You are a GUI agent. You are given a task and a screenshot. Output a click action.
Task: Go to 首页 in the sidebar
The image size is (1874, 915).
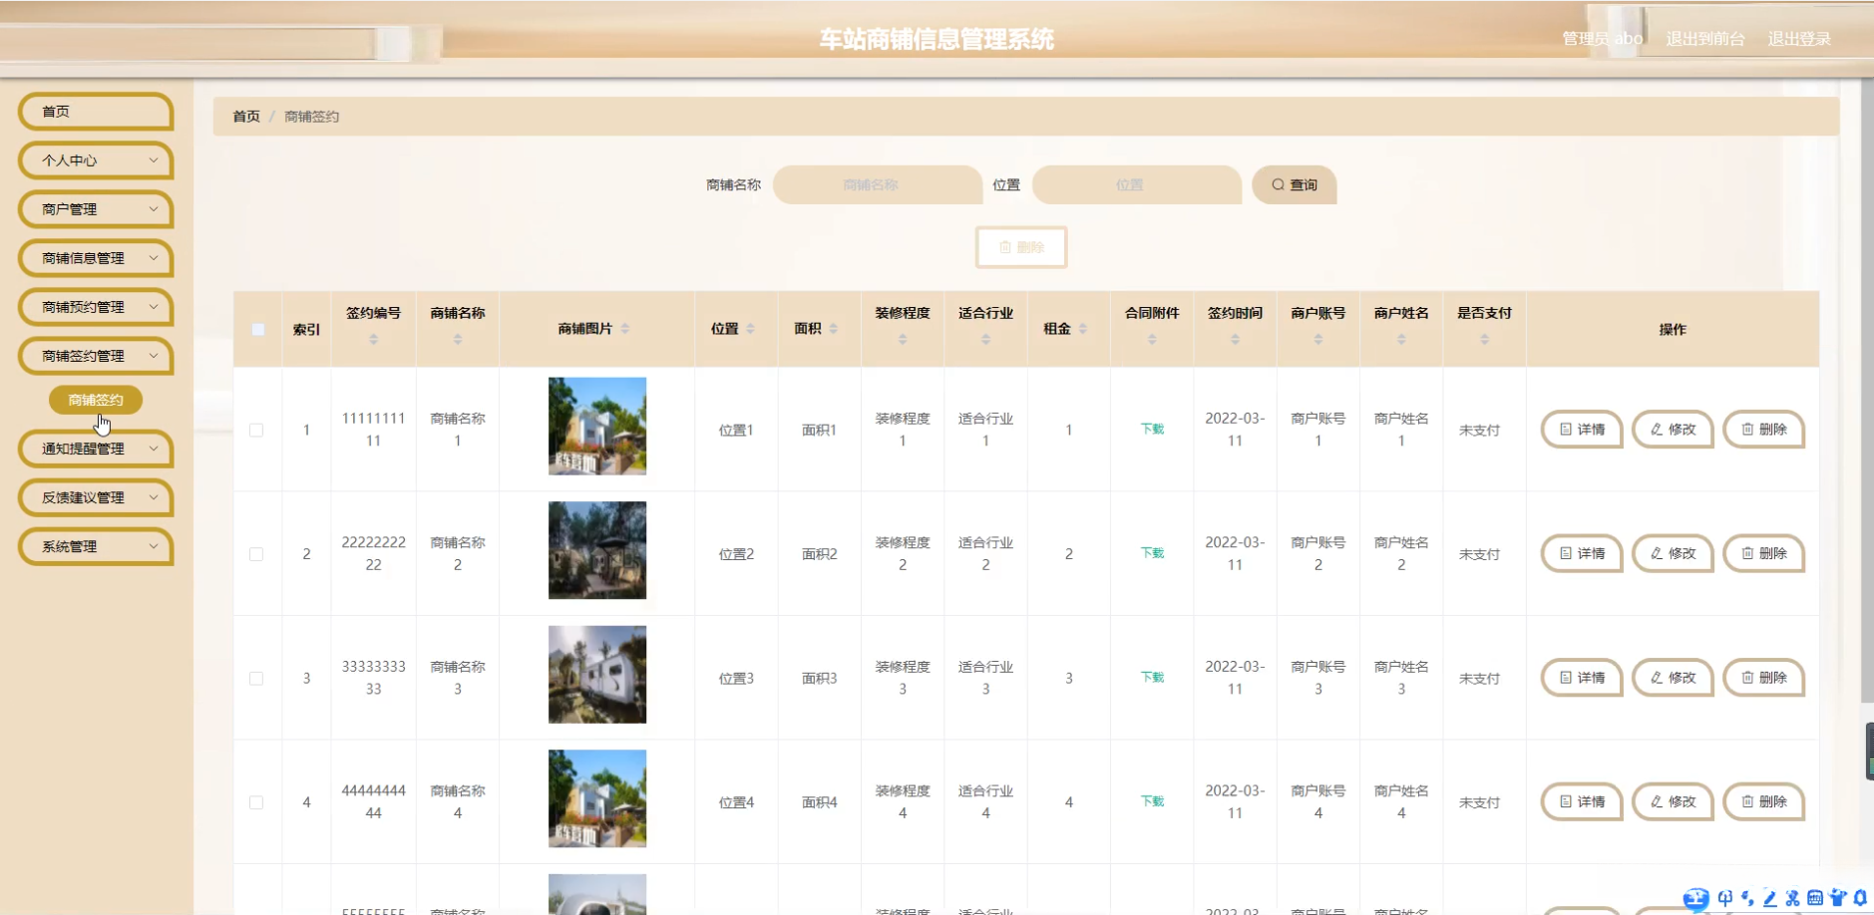96,112
